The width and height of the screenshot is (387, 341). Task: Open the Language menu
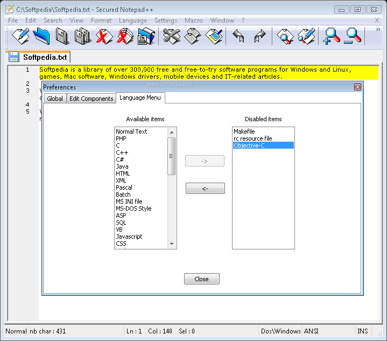point(133,20)
